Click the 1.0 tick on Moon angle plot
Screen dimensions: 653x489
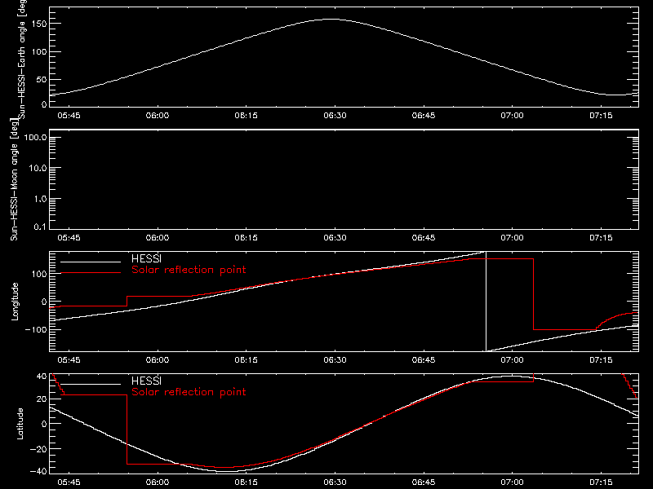coord(40,199)
